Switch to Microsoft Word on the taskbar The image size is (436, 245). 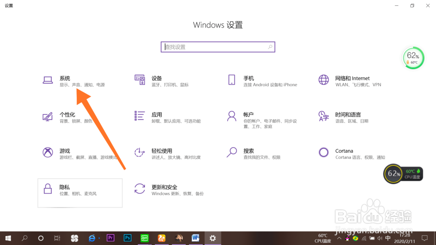[195, 238]
